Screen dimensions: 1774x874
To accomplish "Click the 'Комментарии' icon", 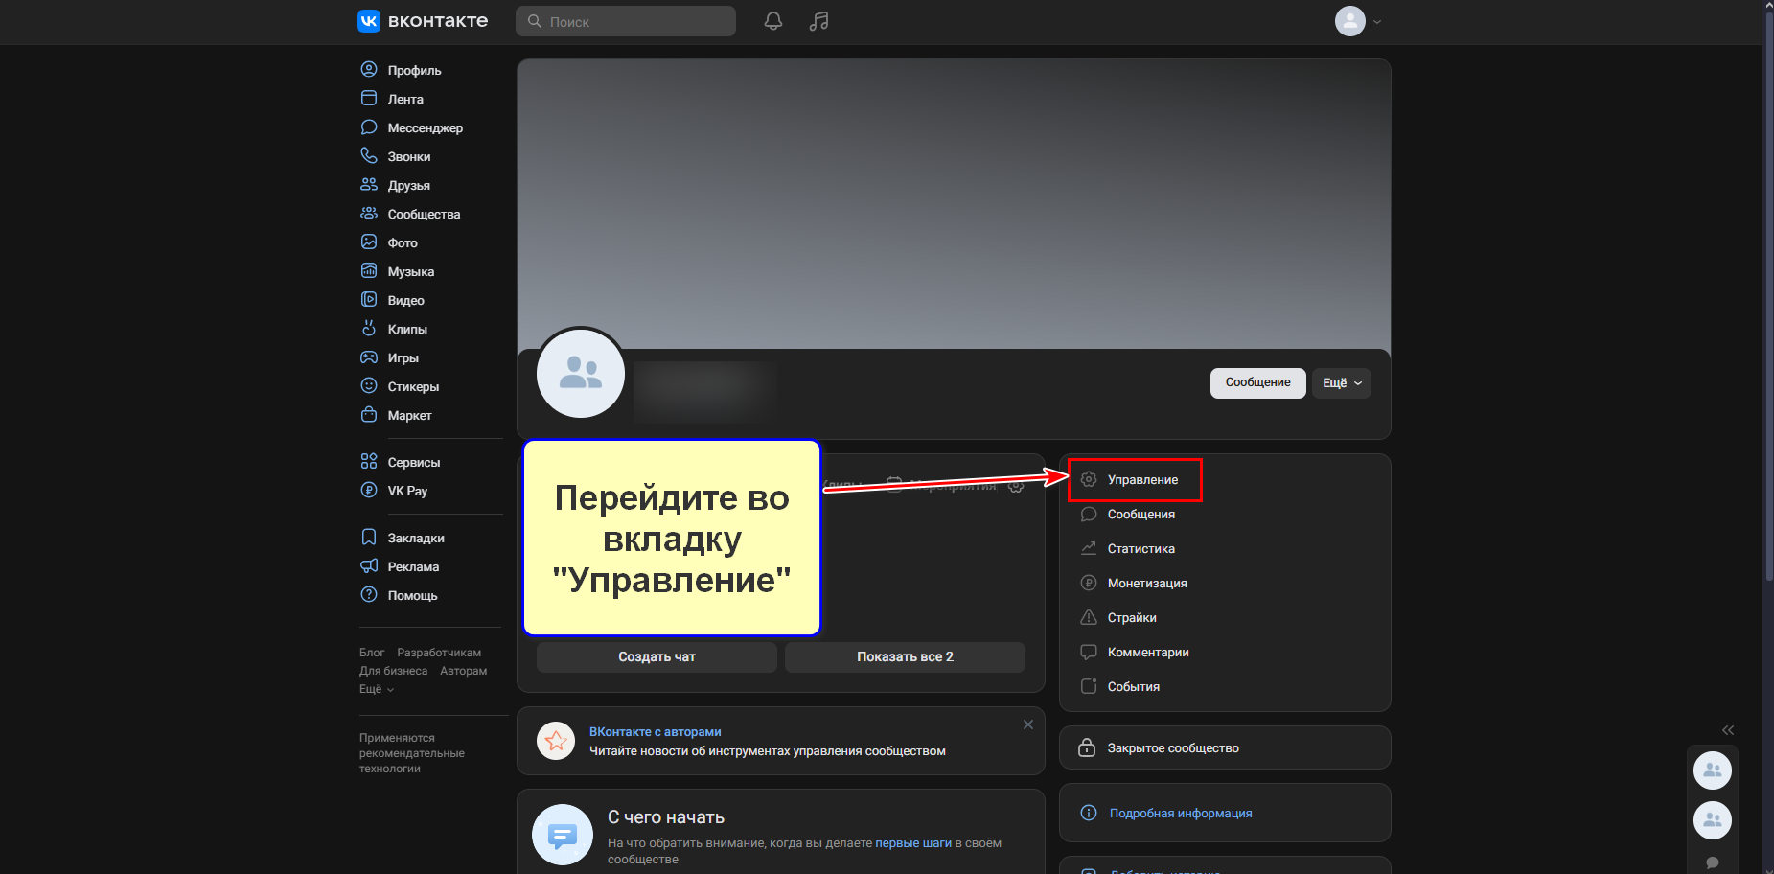I will point(1089,652).
